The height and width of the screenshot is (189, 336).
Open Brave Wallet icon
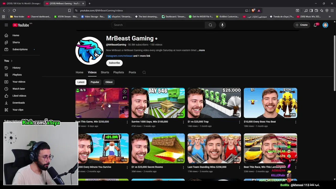pyautogui.click(x=316, y=10)
